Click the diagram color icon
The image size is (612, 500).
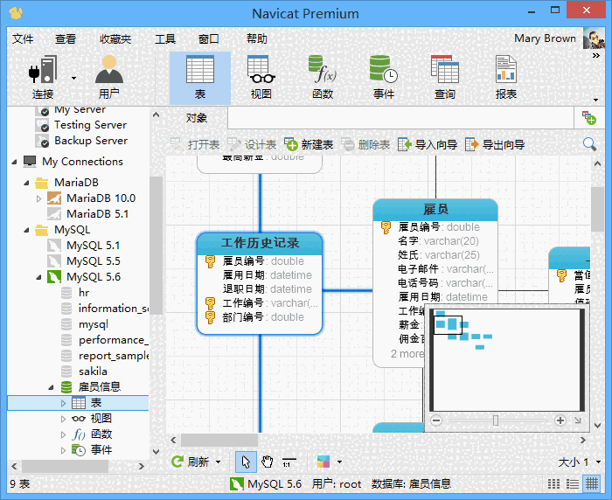(x=323, y=462)
